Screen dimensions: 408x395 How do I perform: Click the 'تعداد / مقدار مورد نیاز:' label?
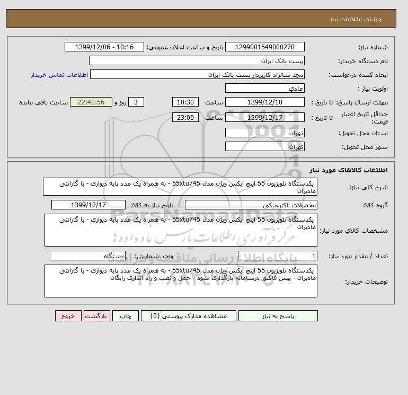[x=358, y=256]
